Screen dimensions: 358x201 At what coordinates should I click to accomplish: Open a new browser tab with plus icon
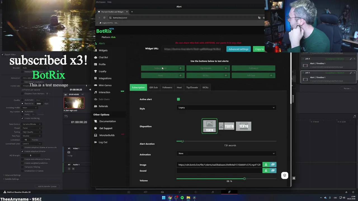132,12
